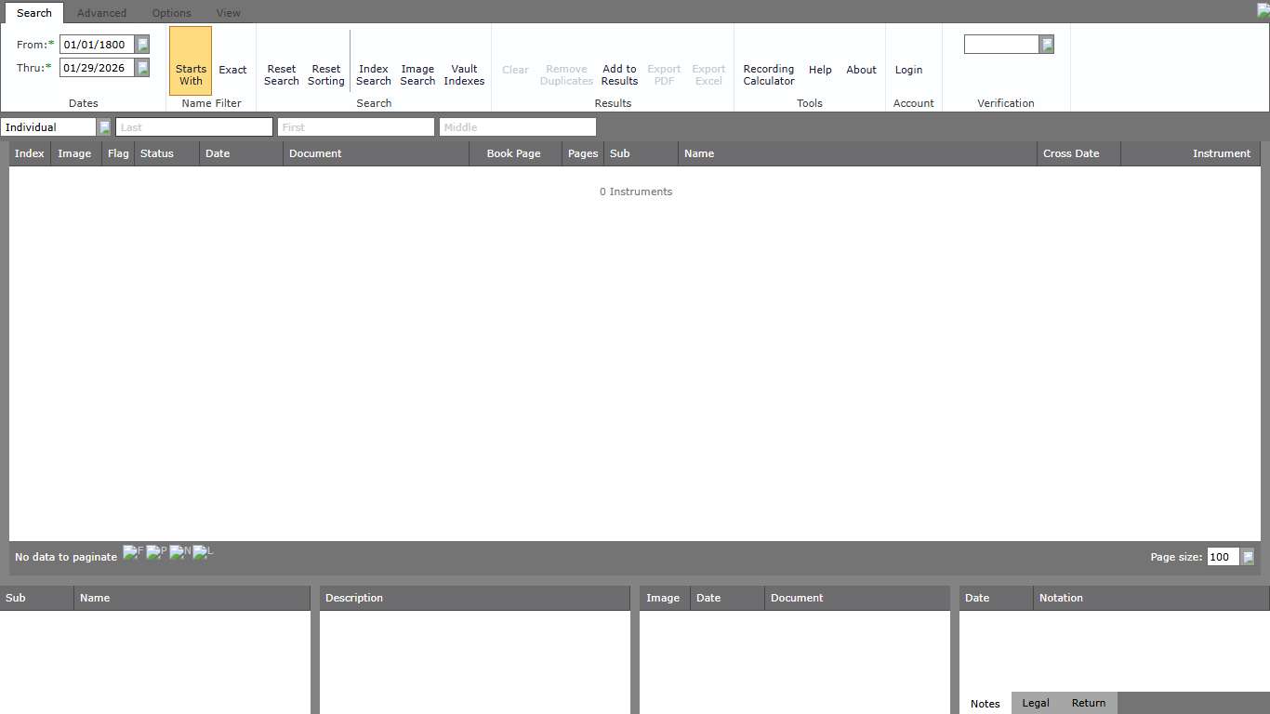Go to first page pagination icon
The width and height of the screenshot is (1270, 714).
click(x=132, y=552)
